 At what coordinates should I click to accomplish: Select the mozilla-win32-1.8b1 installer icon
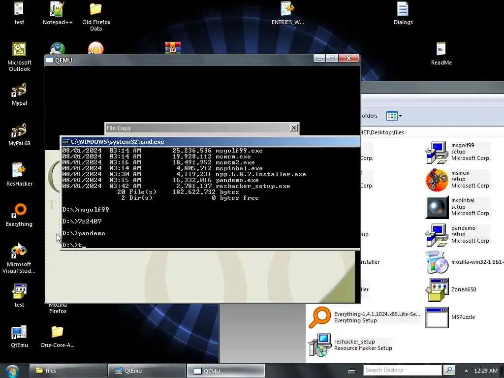pyautogui.click(x=437, y=263)
